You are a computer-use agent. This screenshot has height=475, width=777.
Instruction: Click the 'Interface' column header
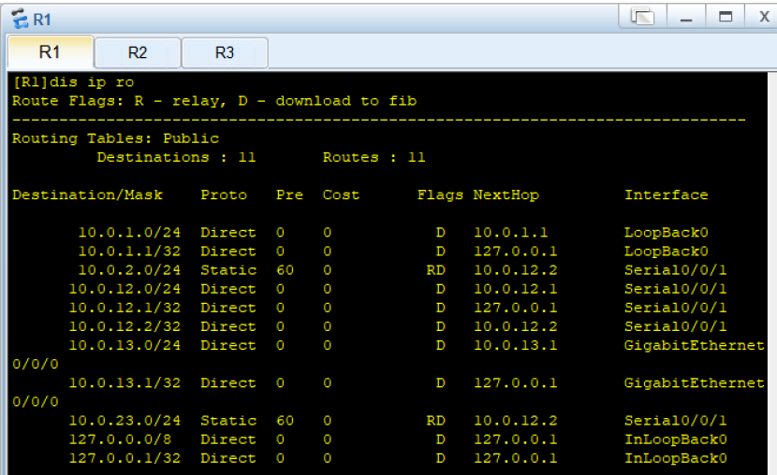(666, 194)
